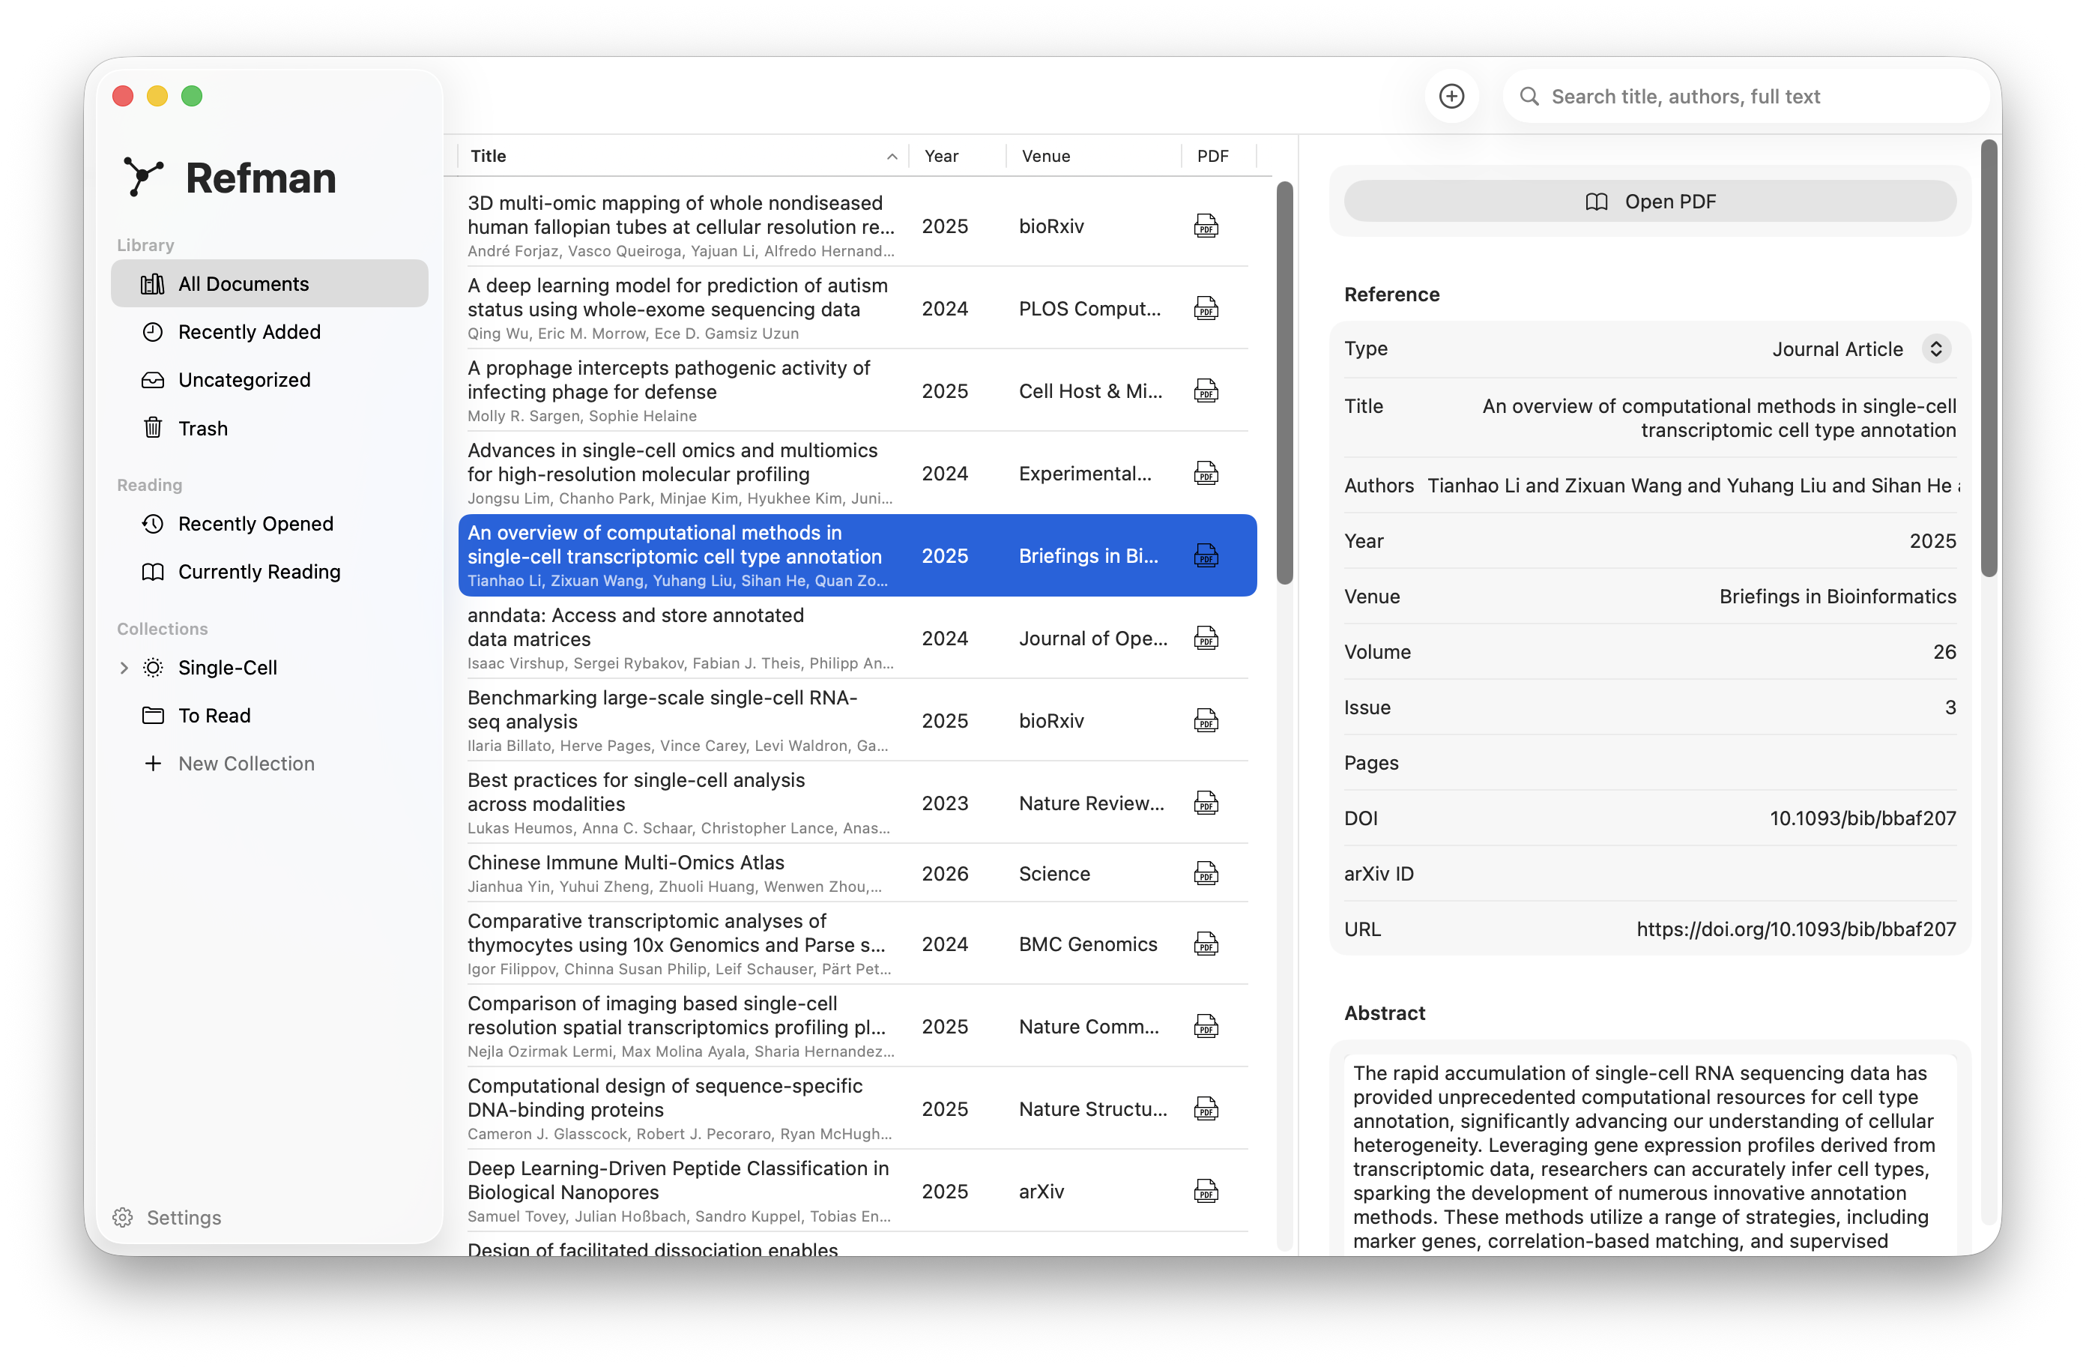Image resolution: width=2086 pixels, height=1367 pixels.
Task: Click the Uncategorized tray icon
Action: click(153, 381)
